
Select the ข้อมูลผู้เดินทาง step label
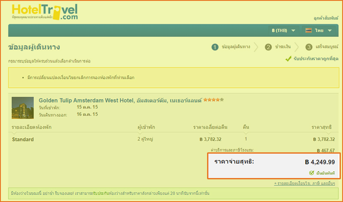(236, 47)
